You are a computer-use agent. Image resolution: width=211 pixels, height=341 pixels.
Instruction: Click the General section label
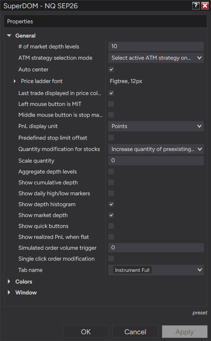tap(25, 36)
